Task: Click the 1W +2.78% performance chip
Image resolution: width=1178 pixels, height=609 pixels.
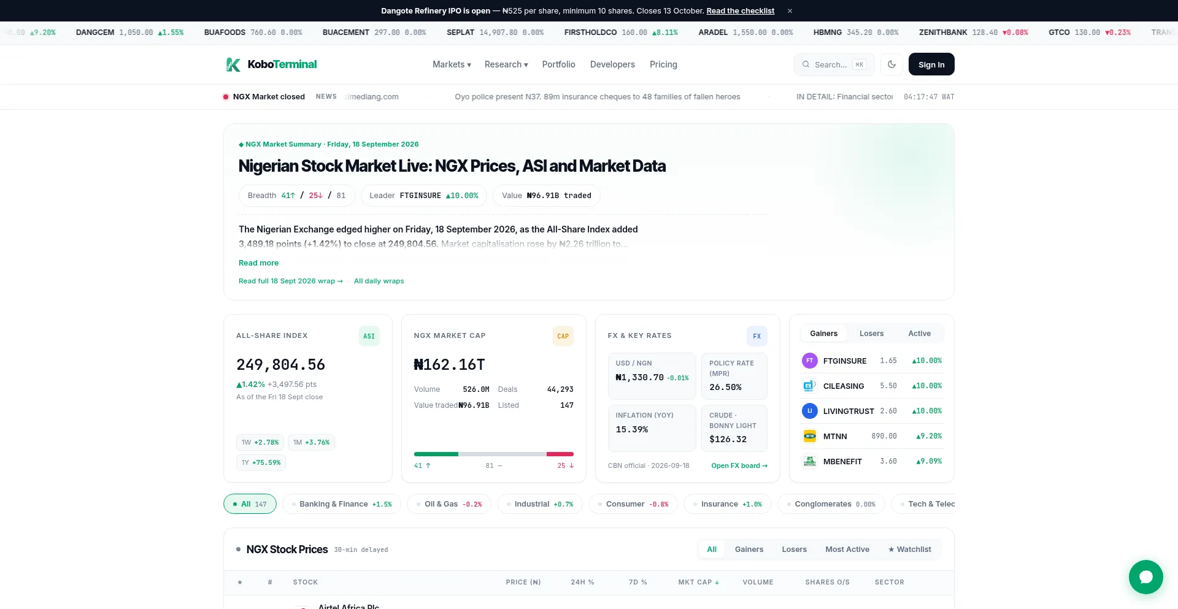Action: (x=260, y=442)
